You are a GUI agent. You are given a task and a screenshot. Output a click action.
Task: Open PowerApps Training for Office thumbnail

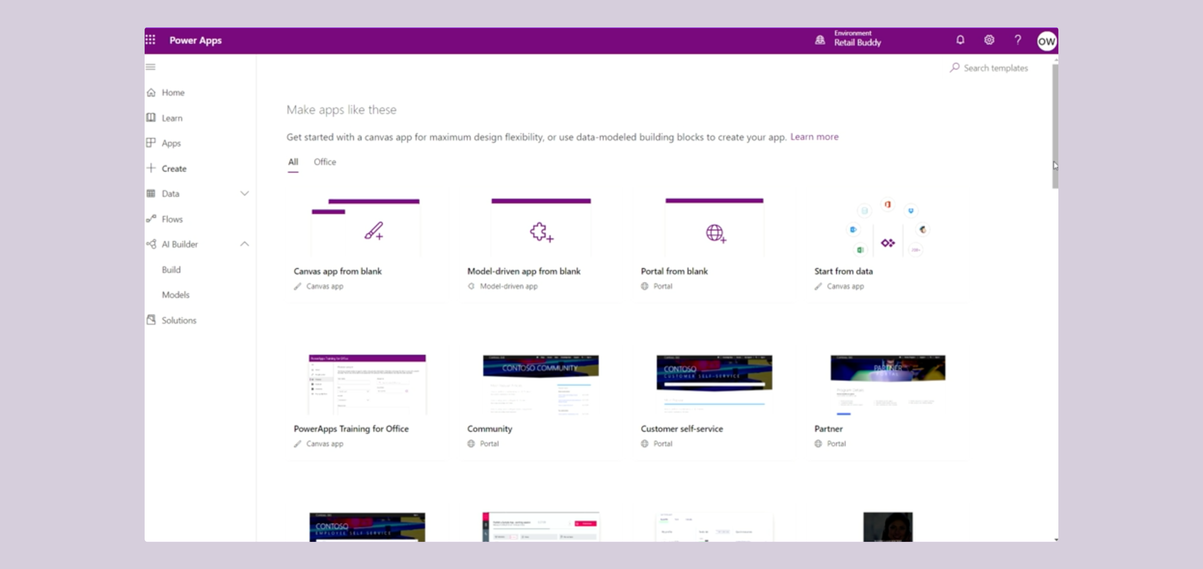[x=367, y=385]
